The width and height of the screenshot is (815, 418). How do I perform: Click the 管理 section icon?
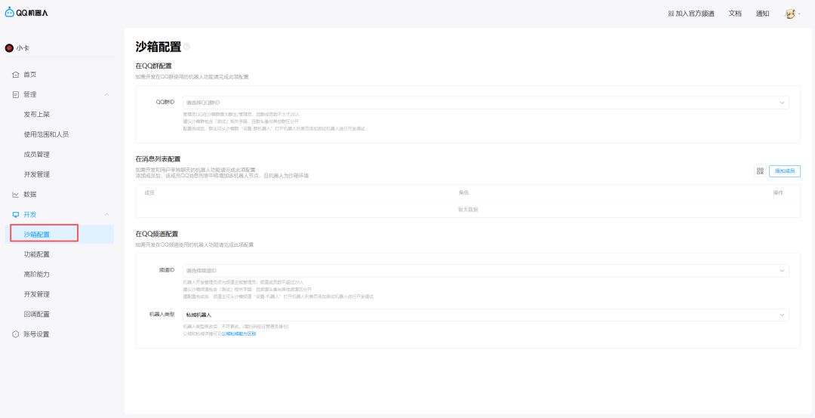click(16, 94)
